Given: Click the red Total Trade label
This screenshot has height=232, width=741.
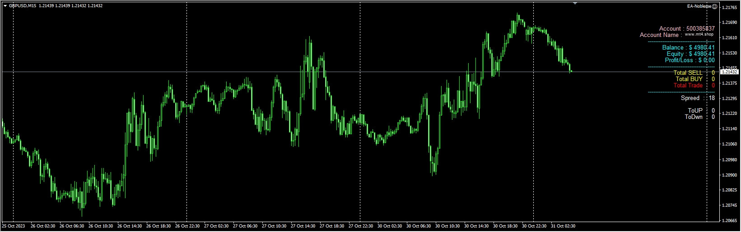Looking at the screenshot, I should 688,85.
